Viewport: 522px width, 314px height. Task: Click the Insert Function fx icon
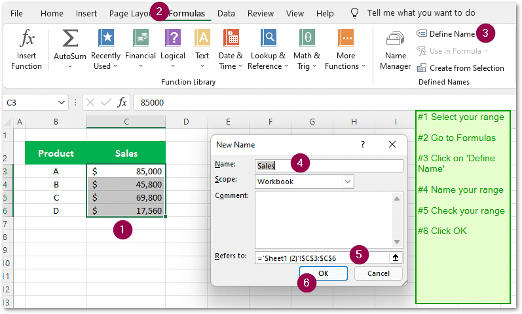[26, 40]
